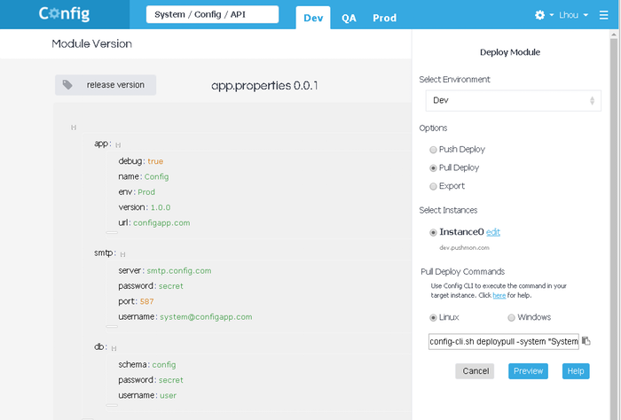Switch to the Prod tab
The height and width of the screenshot is (420, 621).
tap(384, 18)
